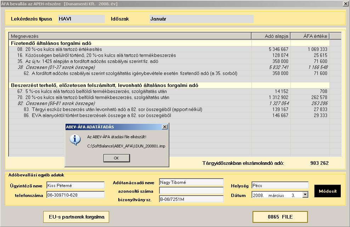The width and height of the screenshot is (350, 227).
Task: Click the Helység field containing Pécs
Action: 280,185
